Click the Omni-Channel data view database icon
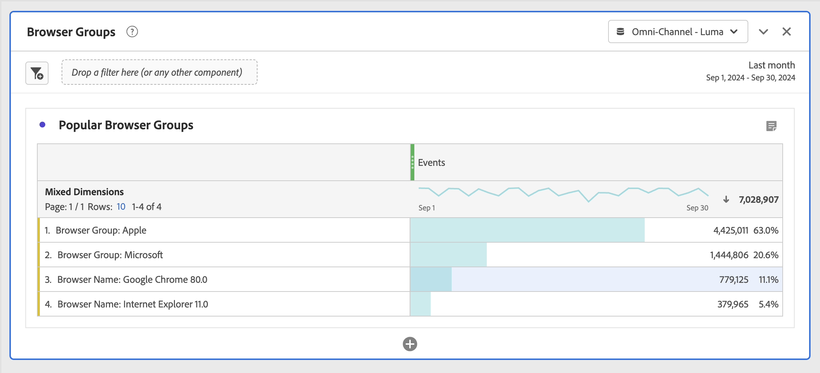820x373 pixels. pyautogui.click(x=620, y=32)
